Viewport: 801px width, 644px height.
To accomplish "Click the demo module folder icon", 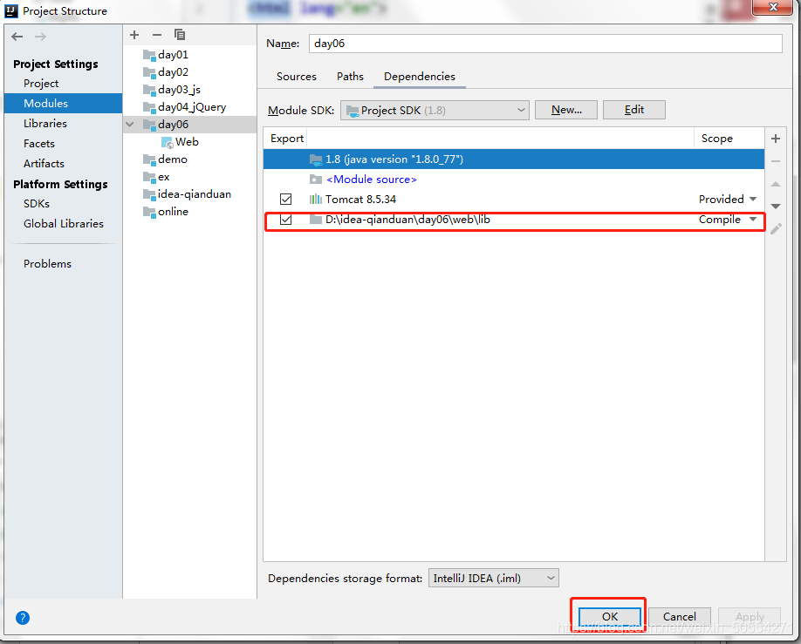I will click(149, 159).
